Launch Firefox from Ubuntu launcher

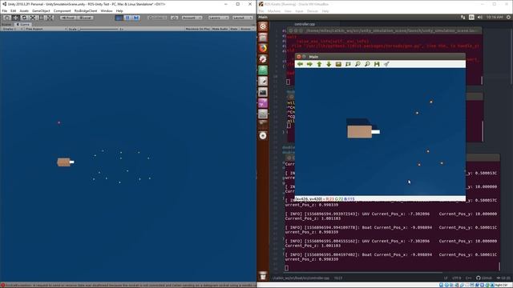click(263, 48)
